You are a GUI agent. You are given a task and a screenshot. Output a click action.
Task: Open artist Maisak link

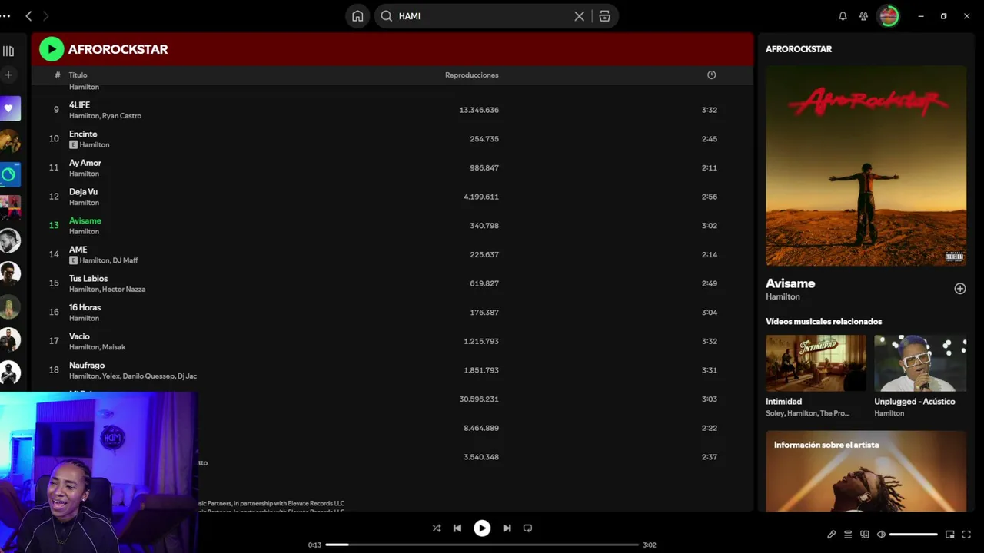point(114,347)
